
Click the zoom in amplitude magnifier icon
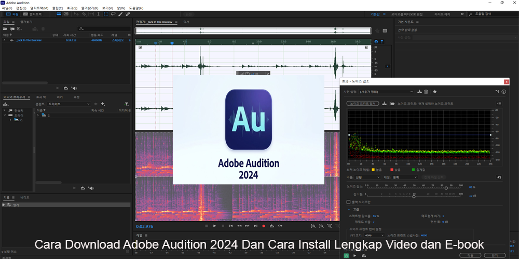point(313,226)
